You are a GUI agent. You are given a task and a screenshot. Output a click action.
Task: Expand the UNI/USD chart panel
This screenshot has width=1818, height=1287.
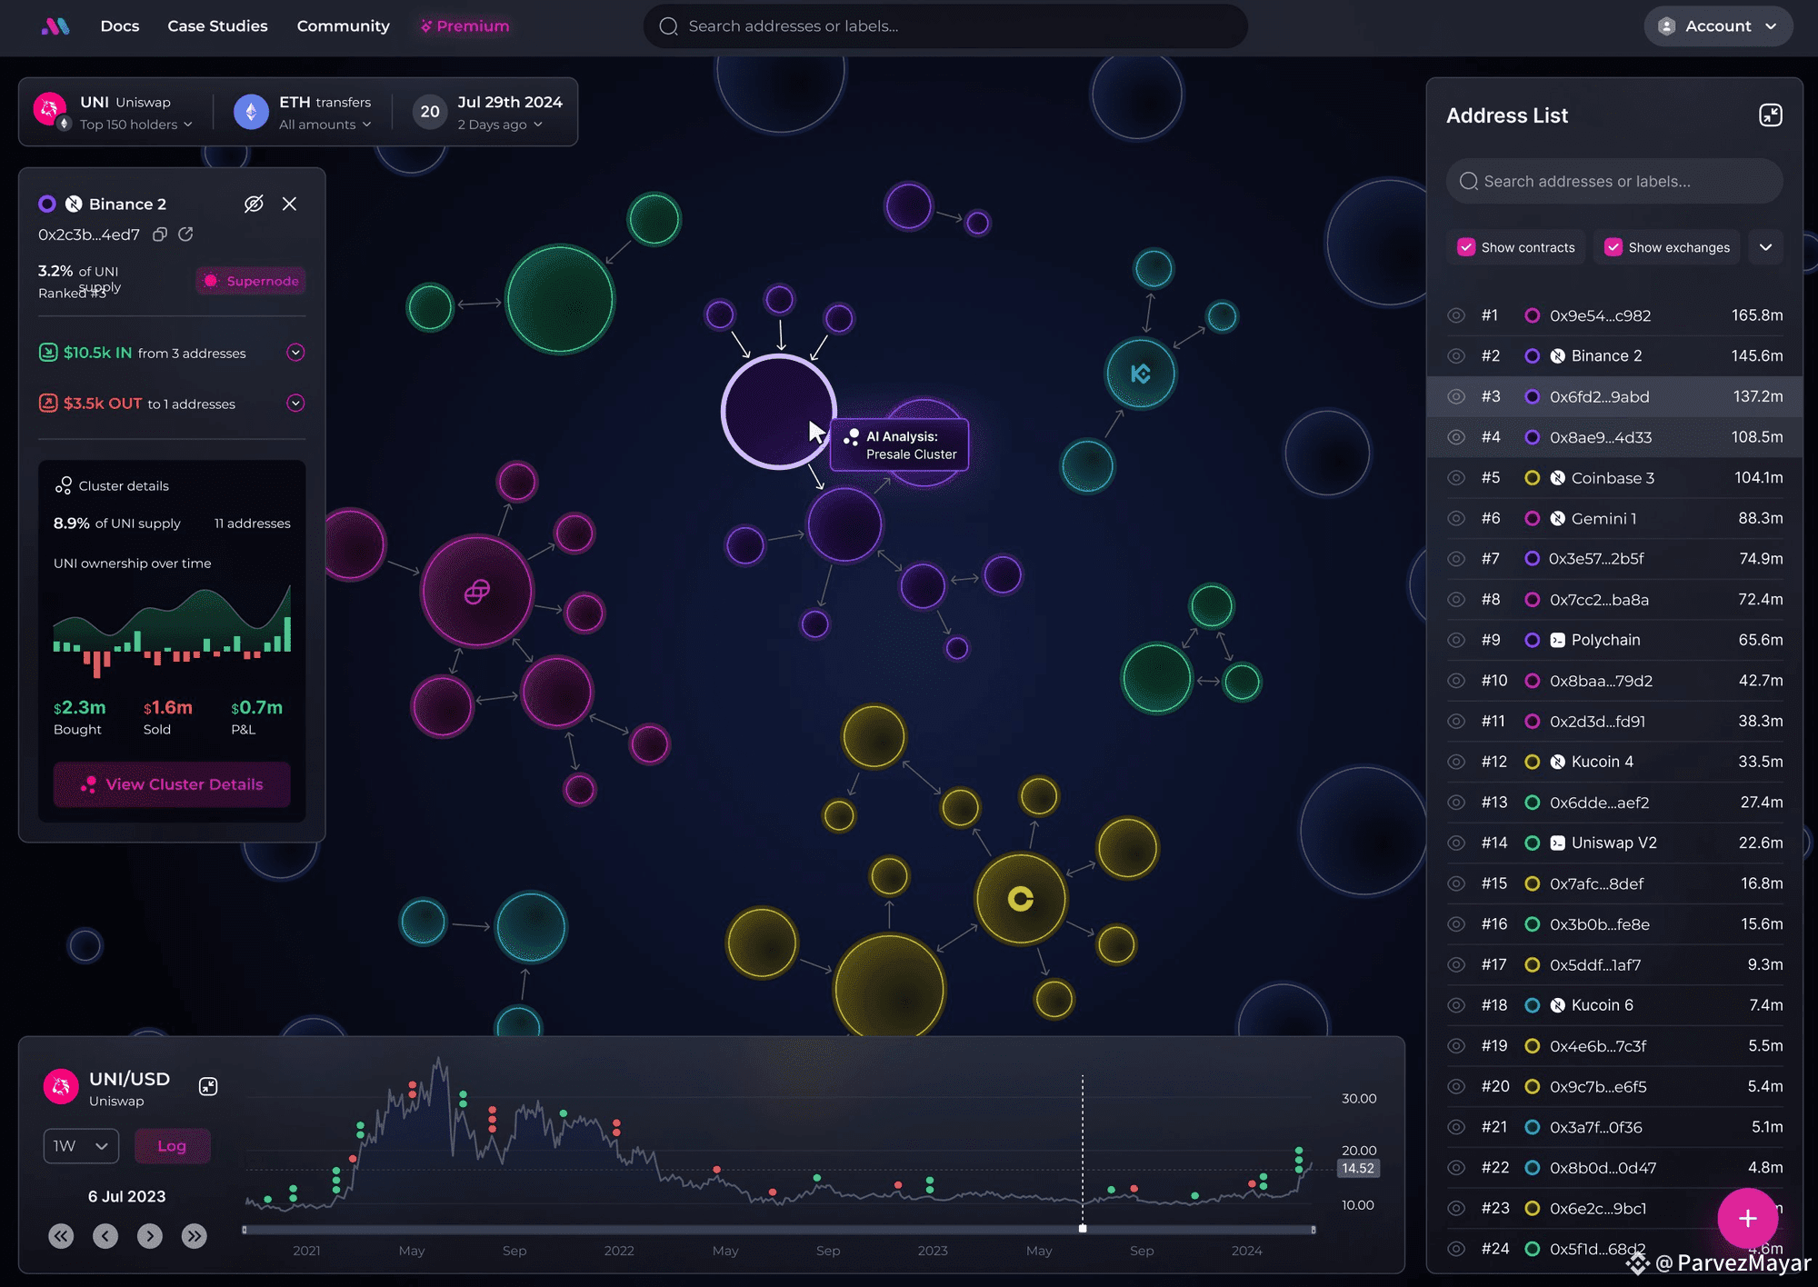208,1086
